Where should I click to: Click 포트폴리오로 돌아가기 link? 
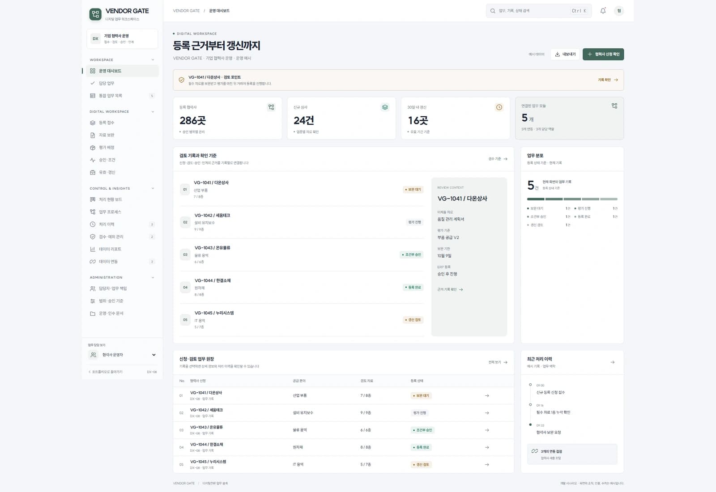[106, 372]
